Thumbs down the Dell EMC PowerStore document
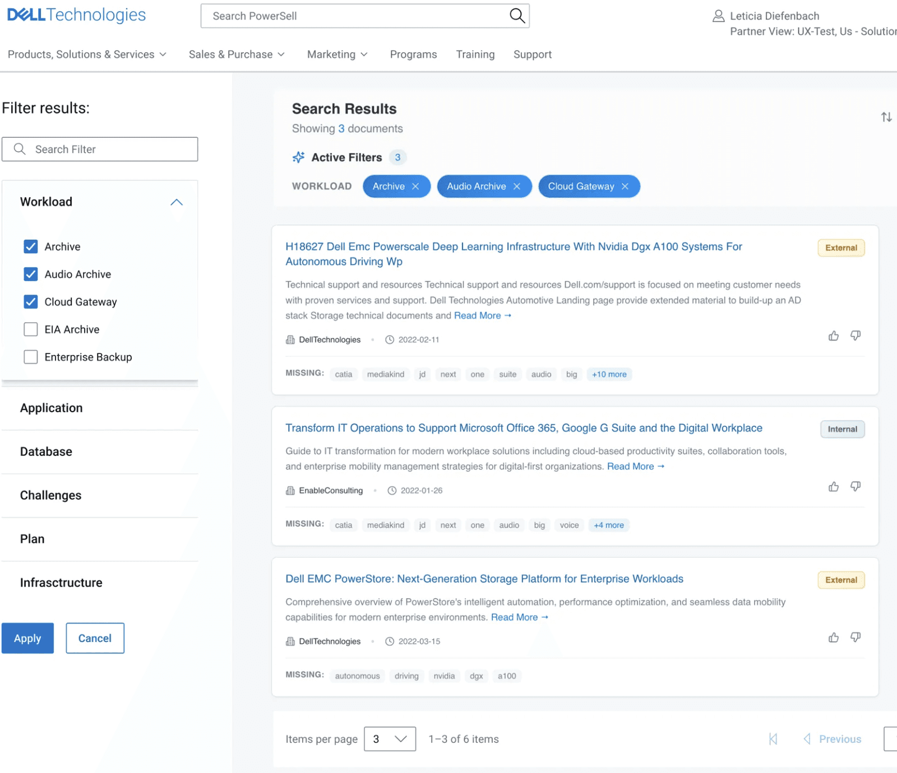The image size is (897, 773). pyautogui.click(x=856, y=637)
